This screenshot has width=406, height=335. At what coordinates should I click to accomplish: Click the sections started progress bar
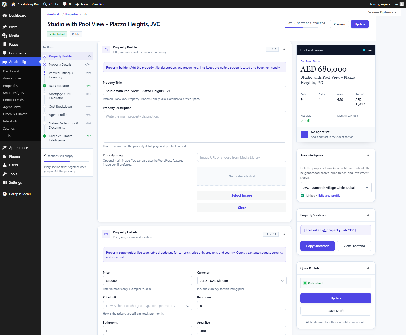pos(301,27)
